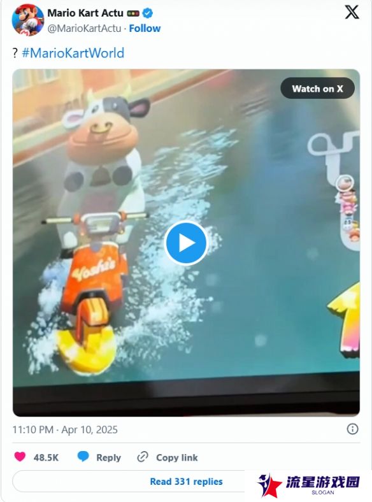Click the 48.5K likes count
Image resolution: width=372 pixels, height=502 pixels.
pos(46,457)
